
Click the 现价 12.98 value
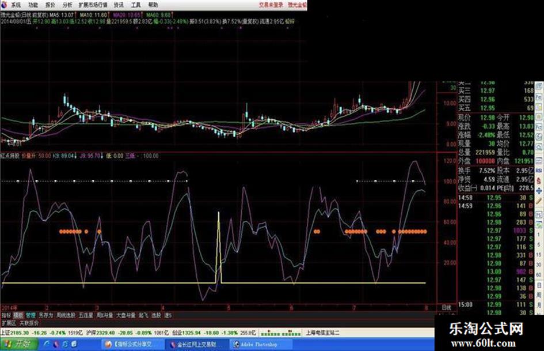pyautogui.click(x=488, y=118)
